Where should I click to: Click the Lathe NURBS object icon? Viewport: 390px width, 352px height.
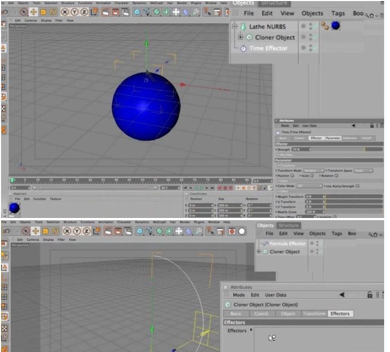[x=243, y=27]
